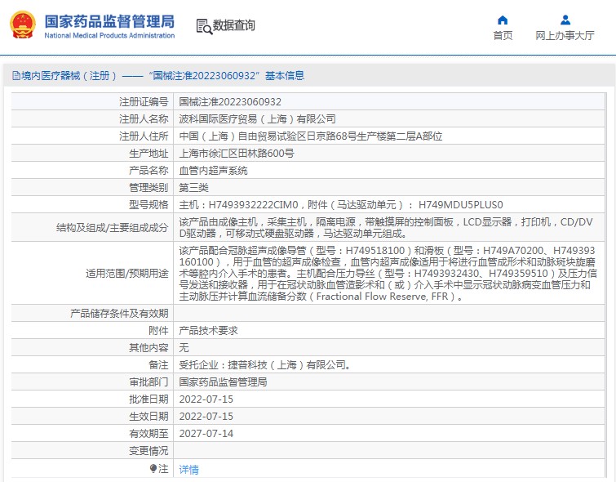Screen dimensions: 616x482
Task: Select the 其他内容 value 无
Action: [184, 347]
